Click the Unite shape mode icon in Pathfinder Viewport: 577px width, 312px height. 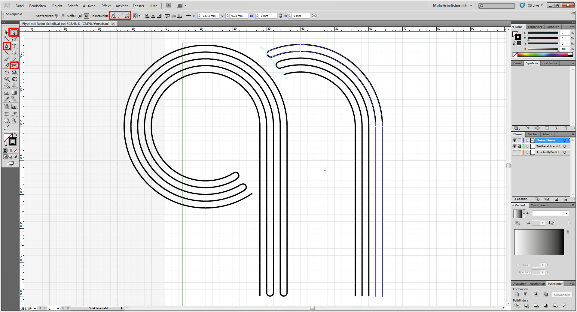tap(517, 294)
